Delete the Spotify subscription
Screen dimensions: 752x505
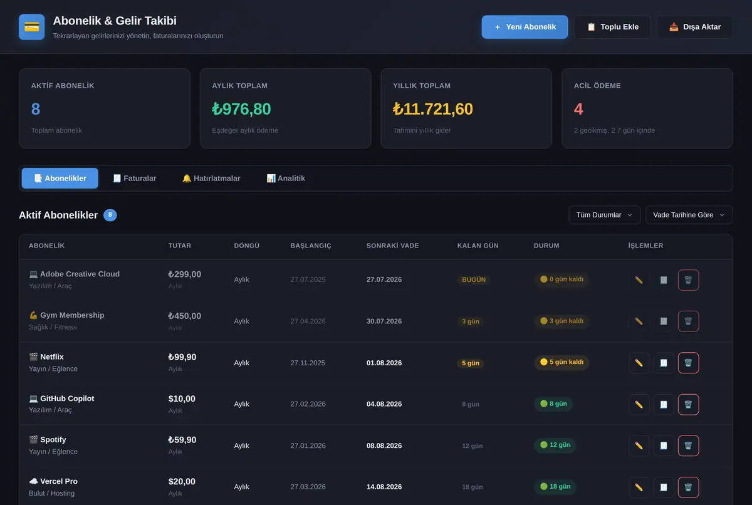(688, 445)
